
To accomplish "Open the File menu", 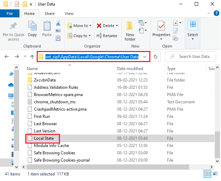I will click(10, 14).
